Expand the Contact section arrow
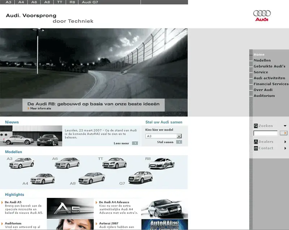This screenshot has width=289, height=230. click(x=285, y=148)
